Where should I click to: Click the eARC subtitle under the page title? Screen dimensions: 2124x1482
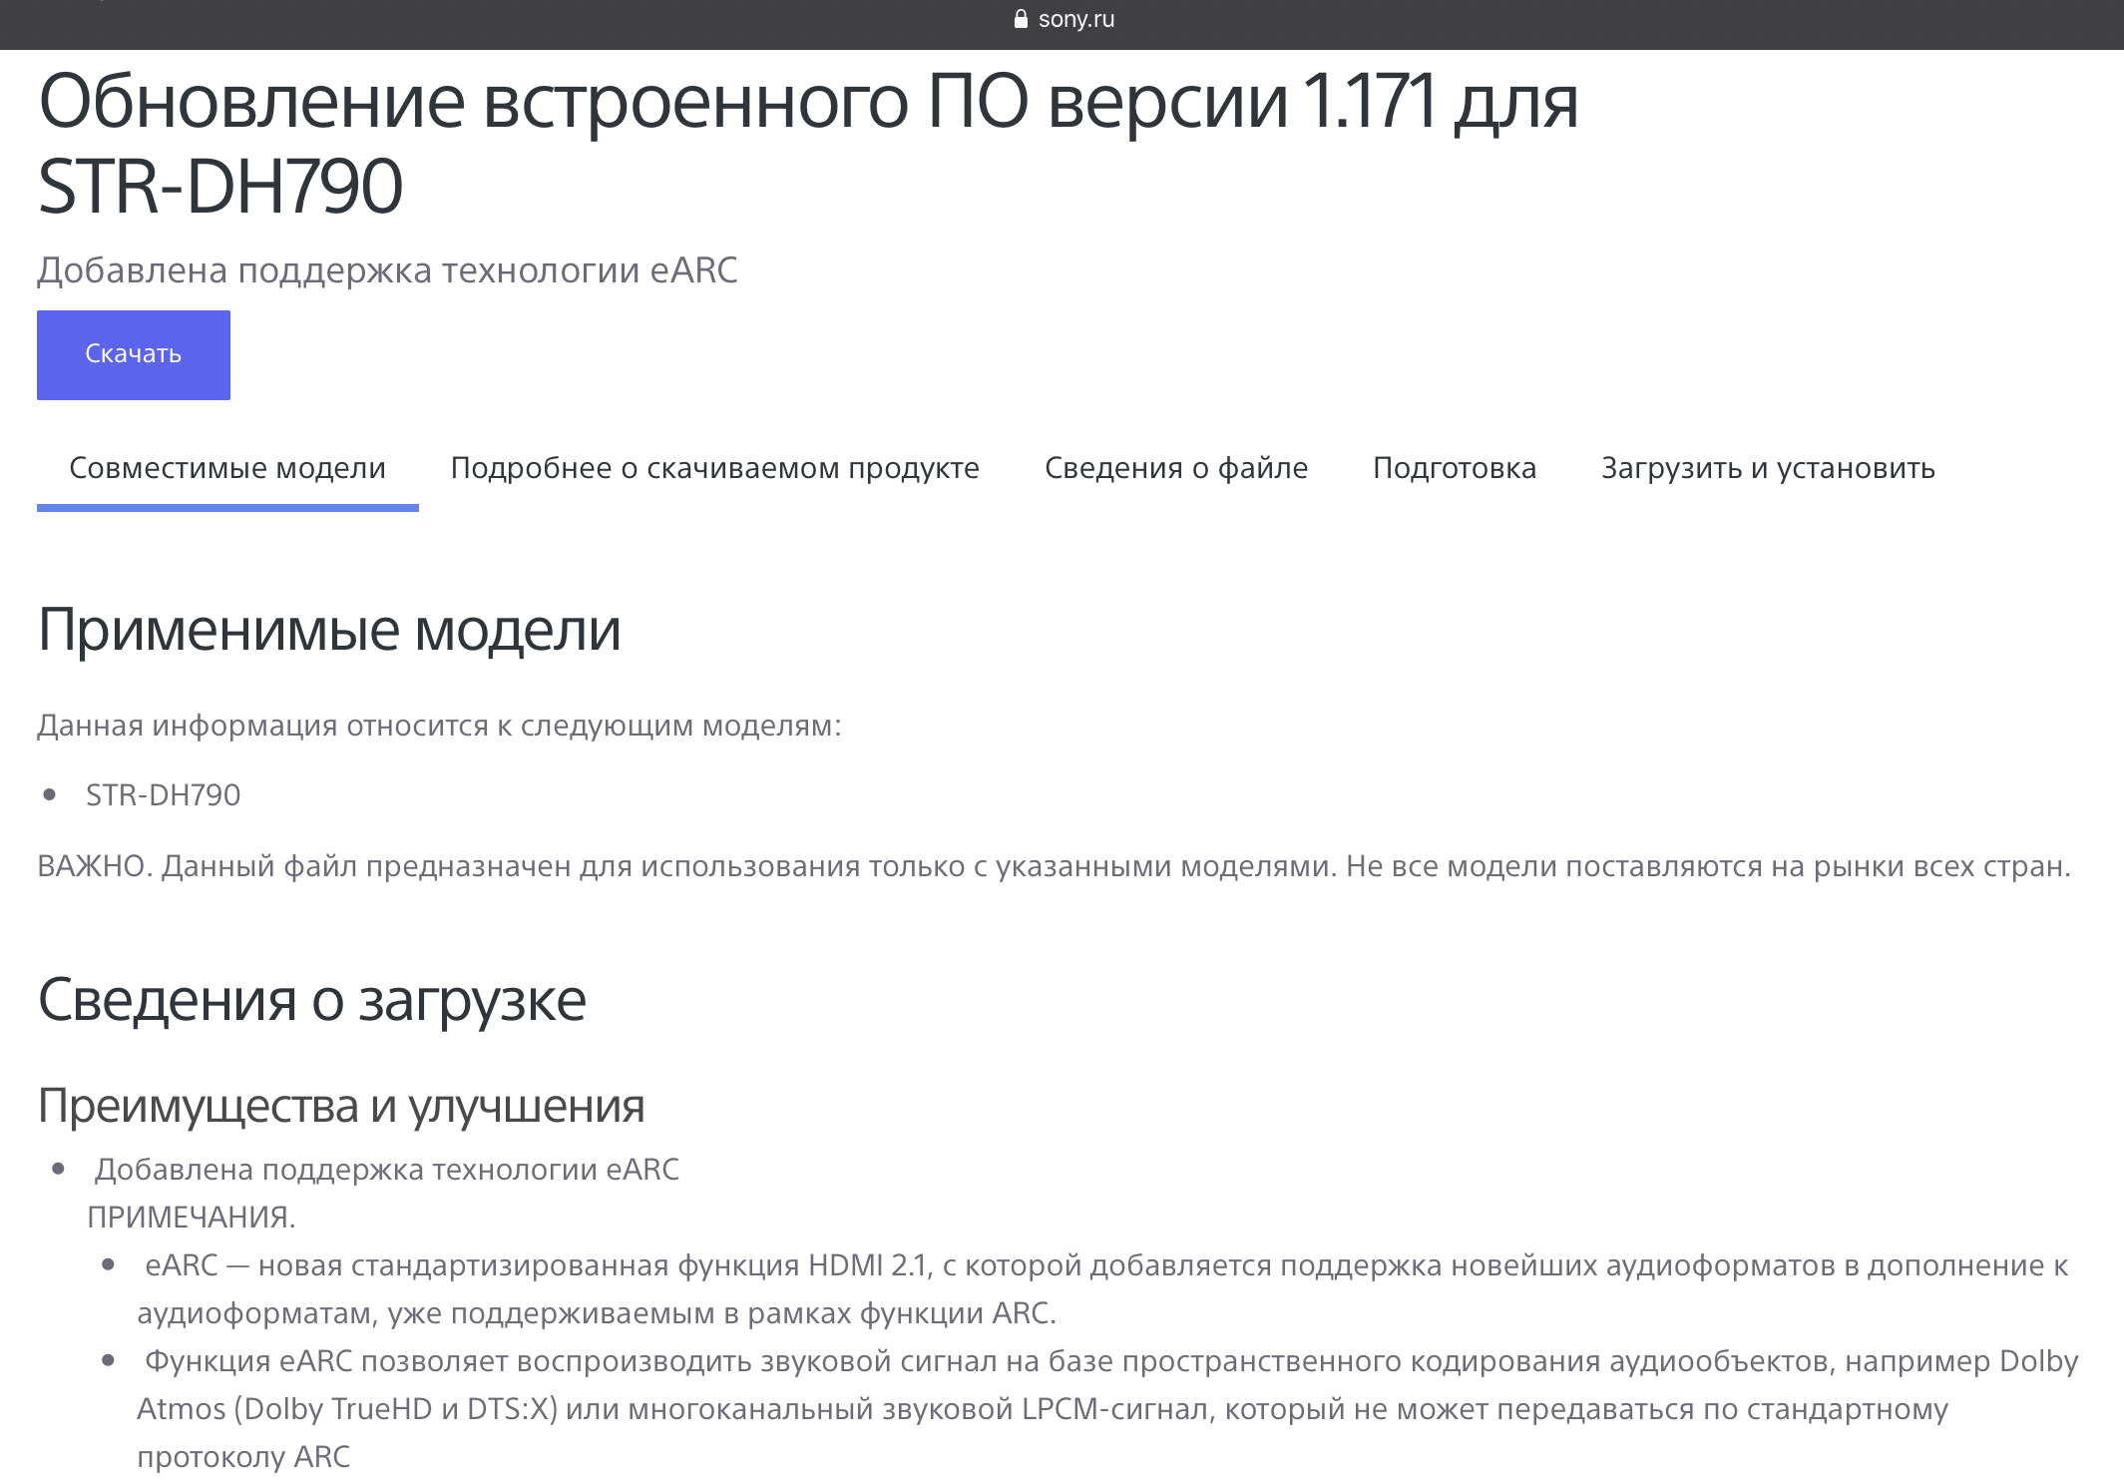[x=387, y=270]
